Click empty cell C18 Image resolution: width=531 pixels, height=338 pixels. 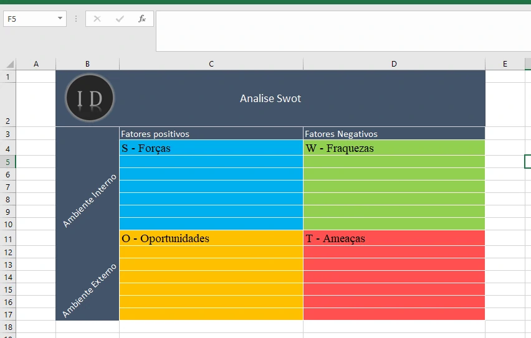click(211, 327)
